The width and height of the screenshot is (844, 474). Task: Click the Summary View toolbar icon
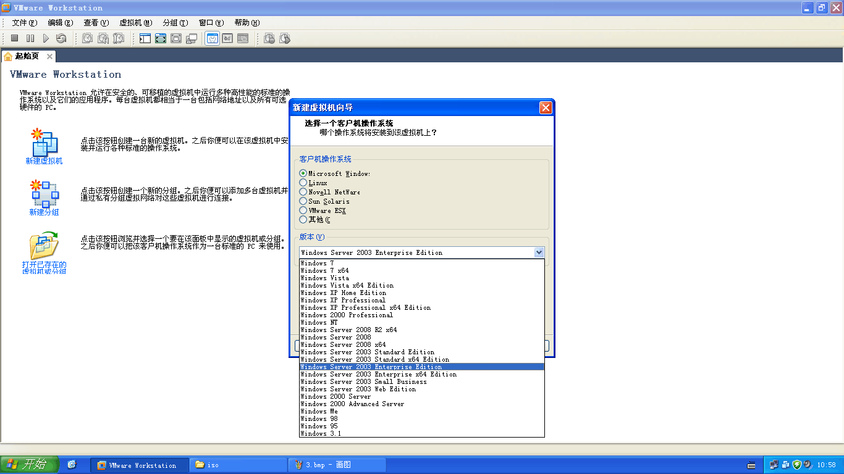(x=227, y=38)
